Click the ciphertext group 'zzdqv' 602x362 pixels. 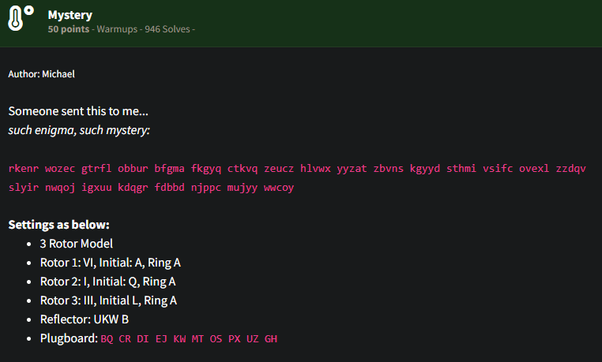point(570,169)
